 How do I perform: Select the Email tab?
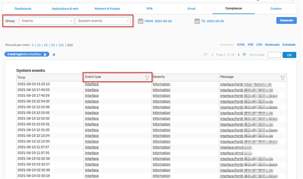coord(191,9)
